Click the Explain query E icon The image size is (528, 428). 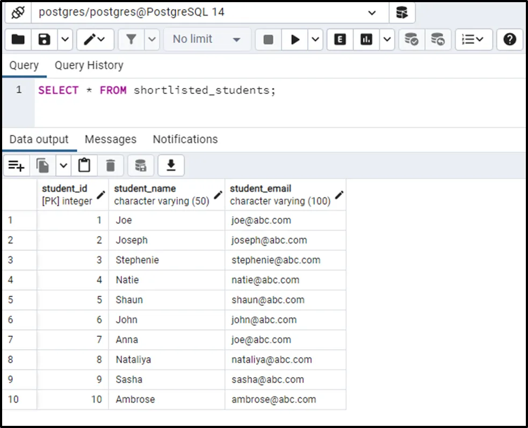point(340,39)
